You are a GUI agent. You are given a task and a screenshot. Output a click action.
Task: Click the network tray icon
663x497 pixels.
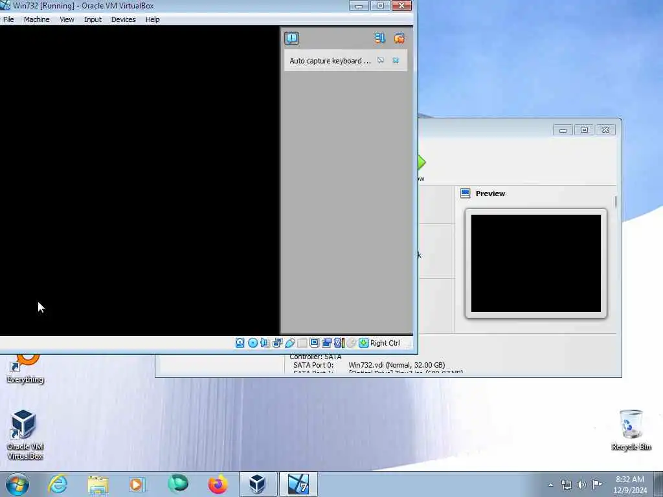tap(566, 485)
